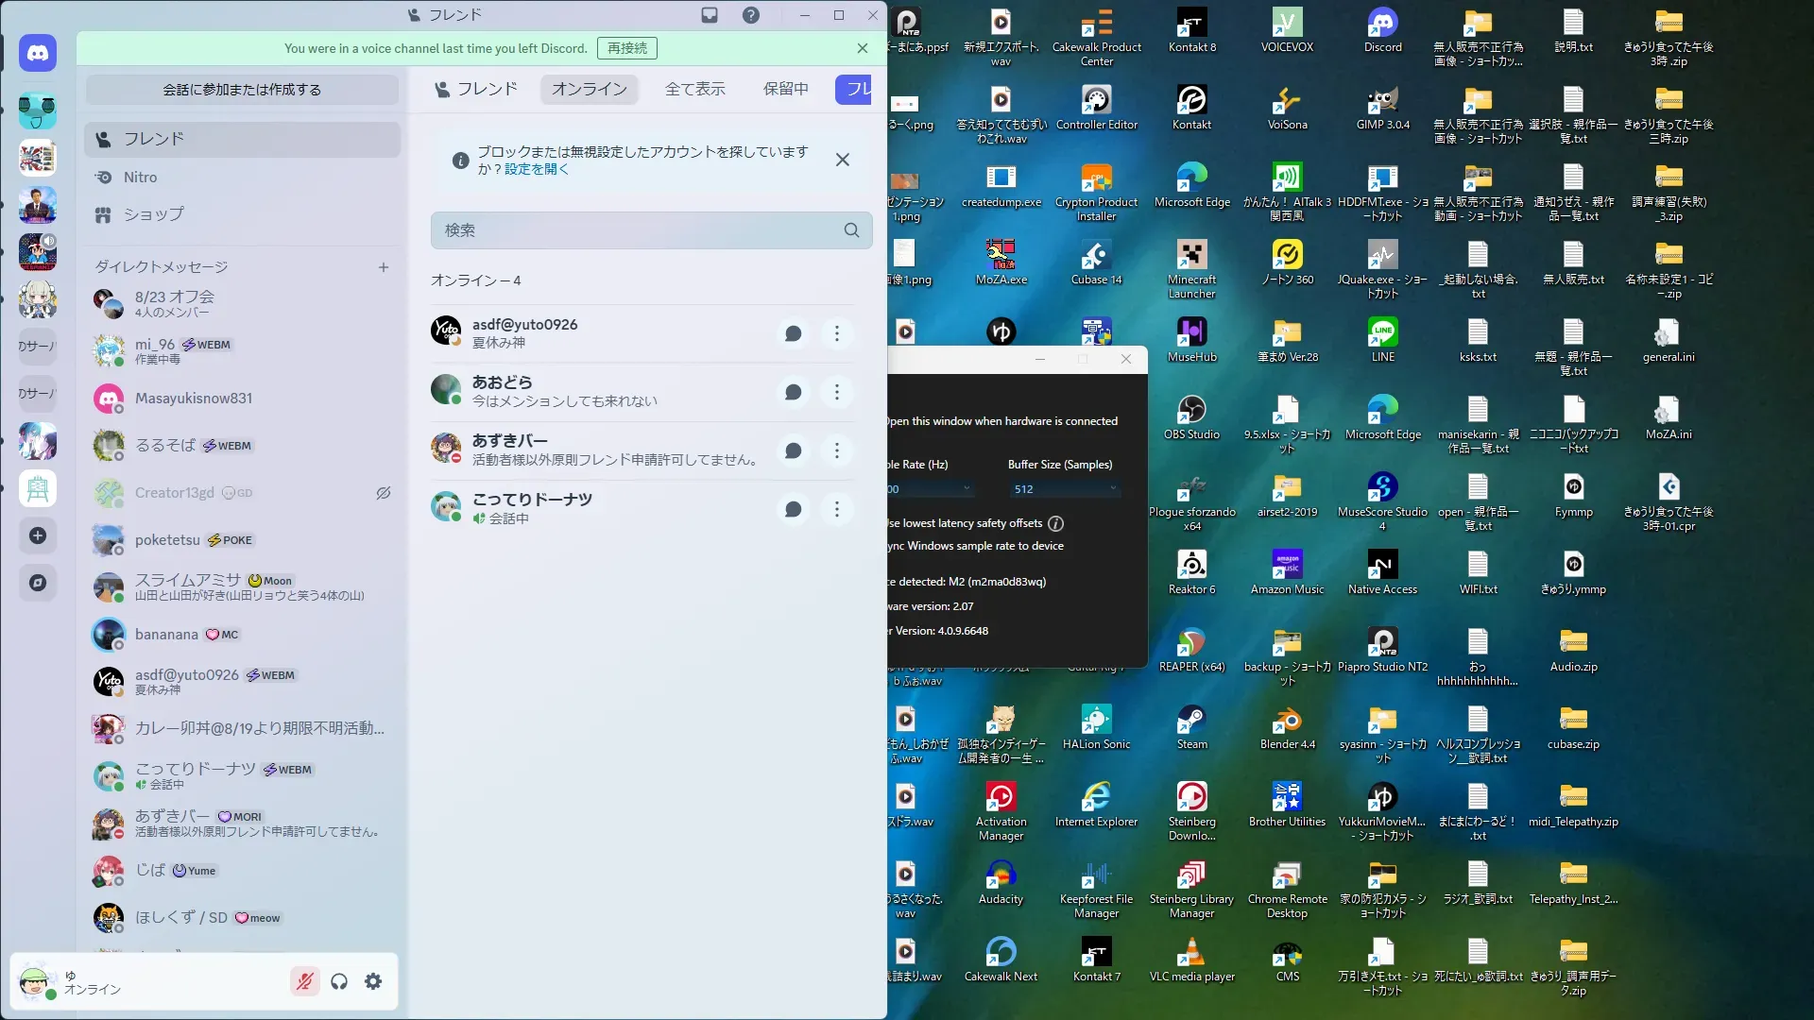Open the Buffer Size 512 dropdown

(x=1065, y=489)
